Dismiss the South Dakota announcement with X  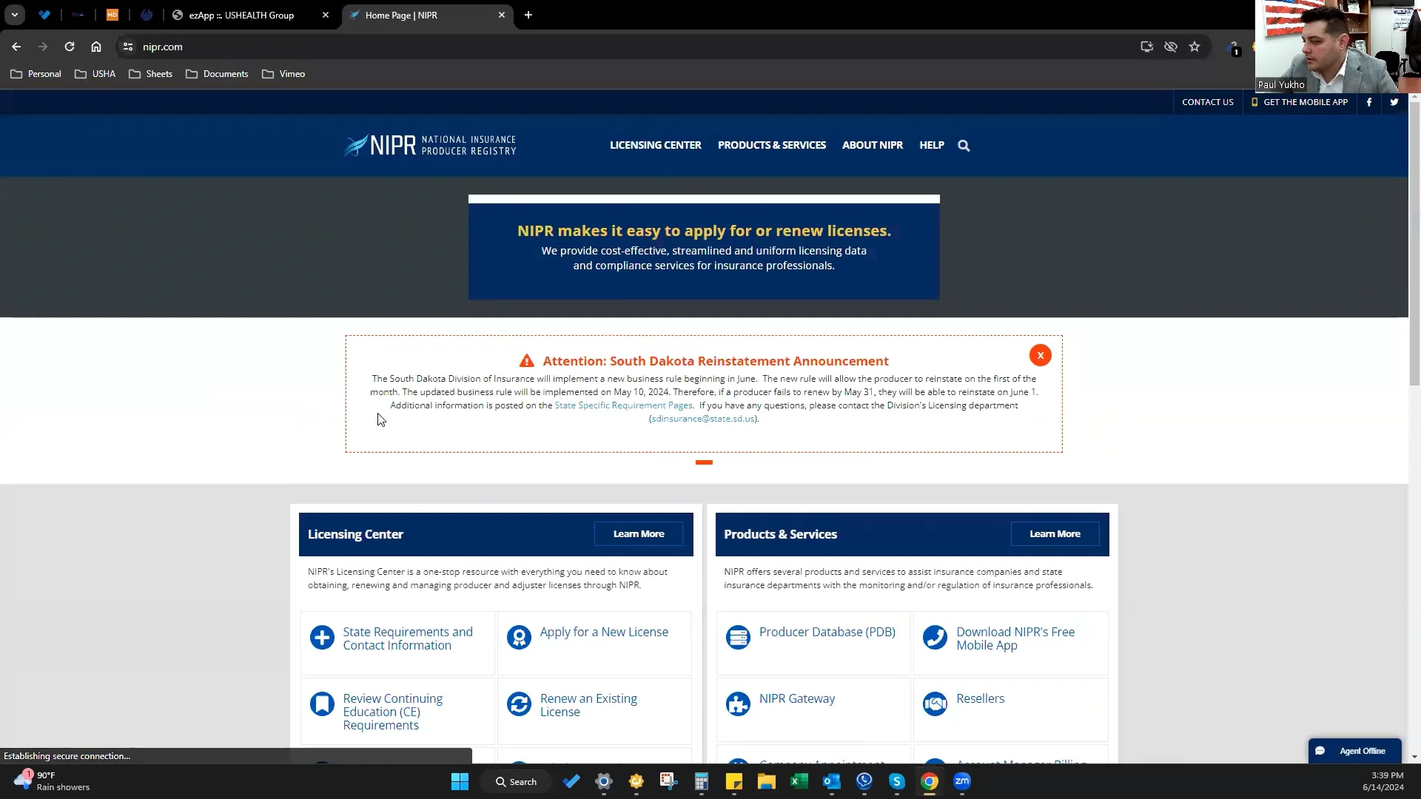1041,355
